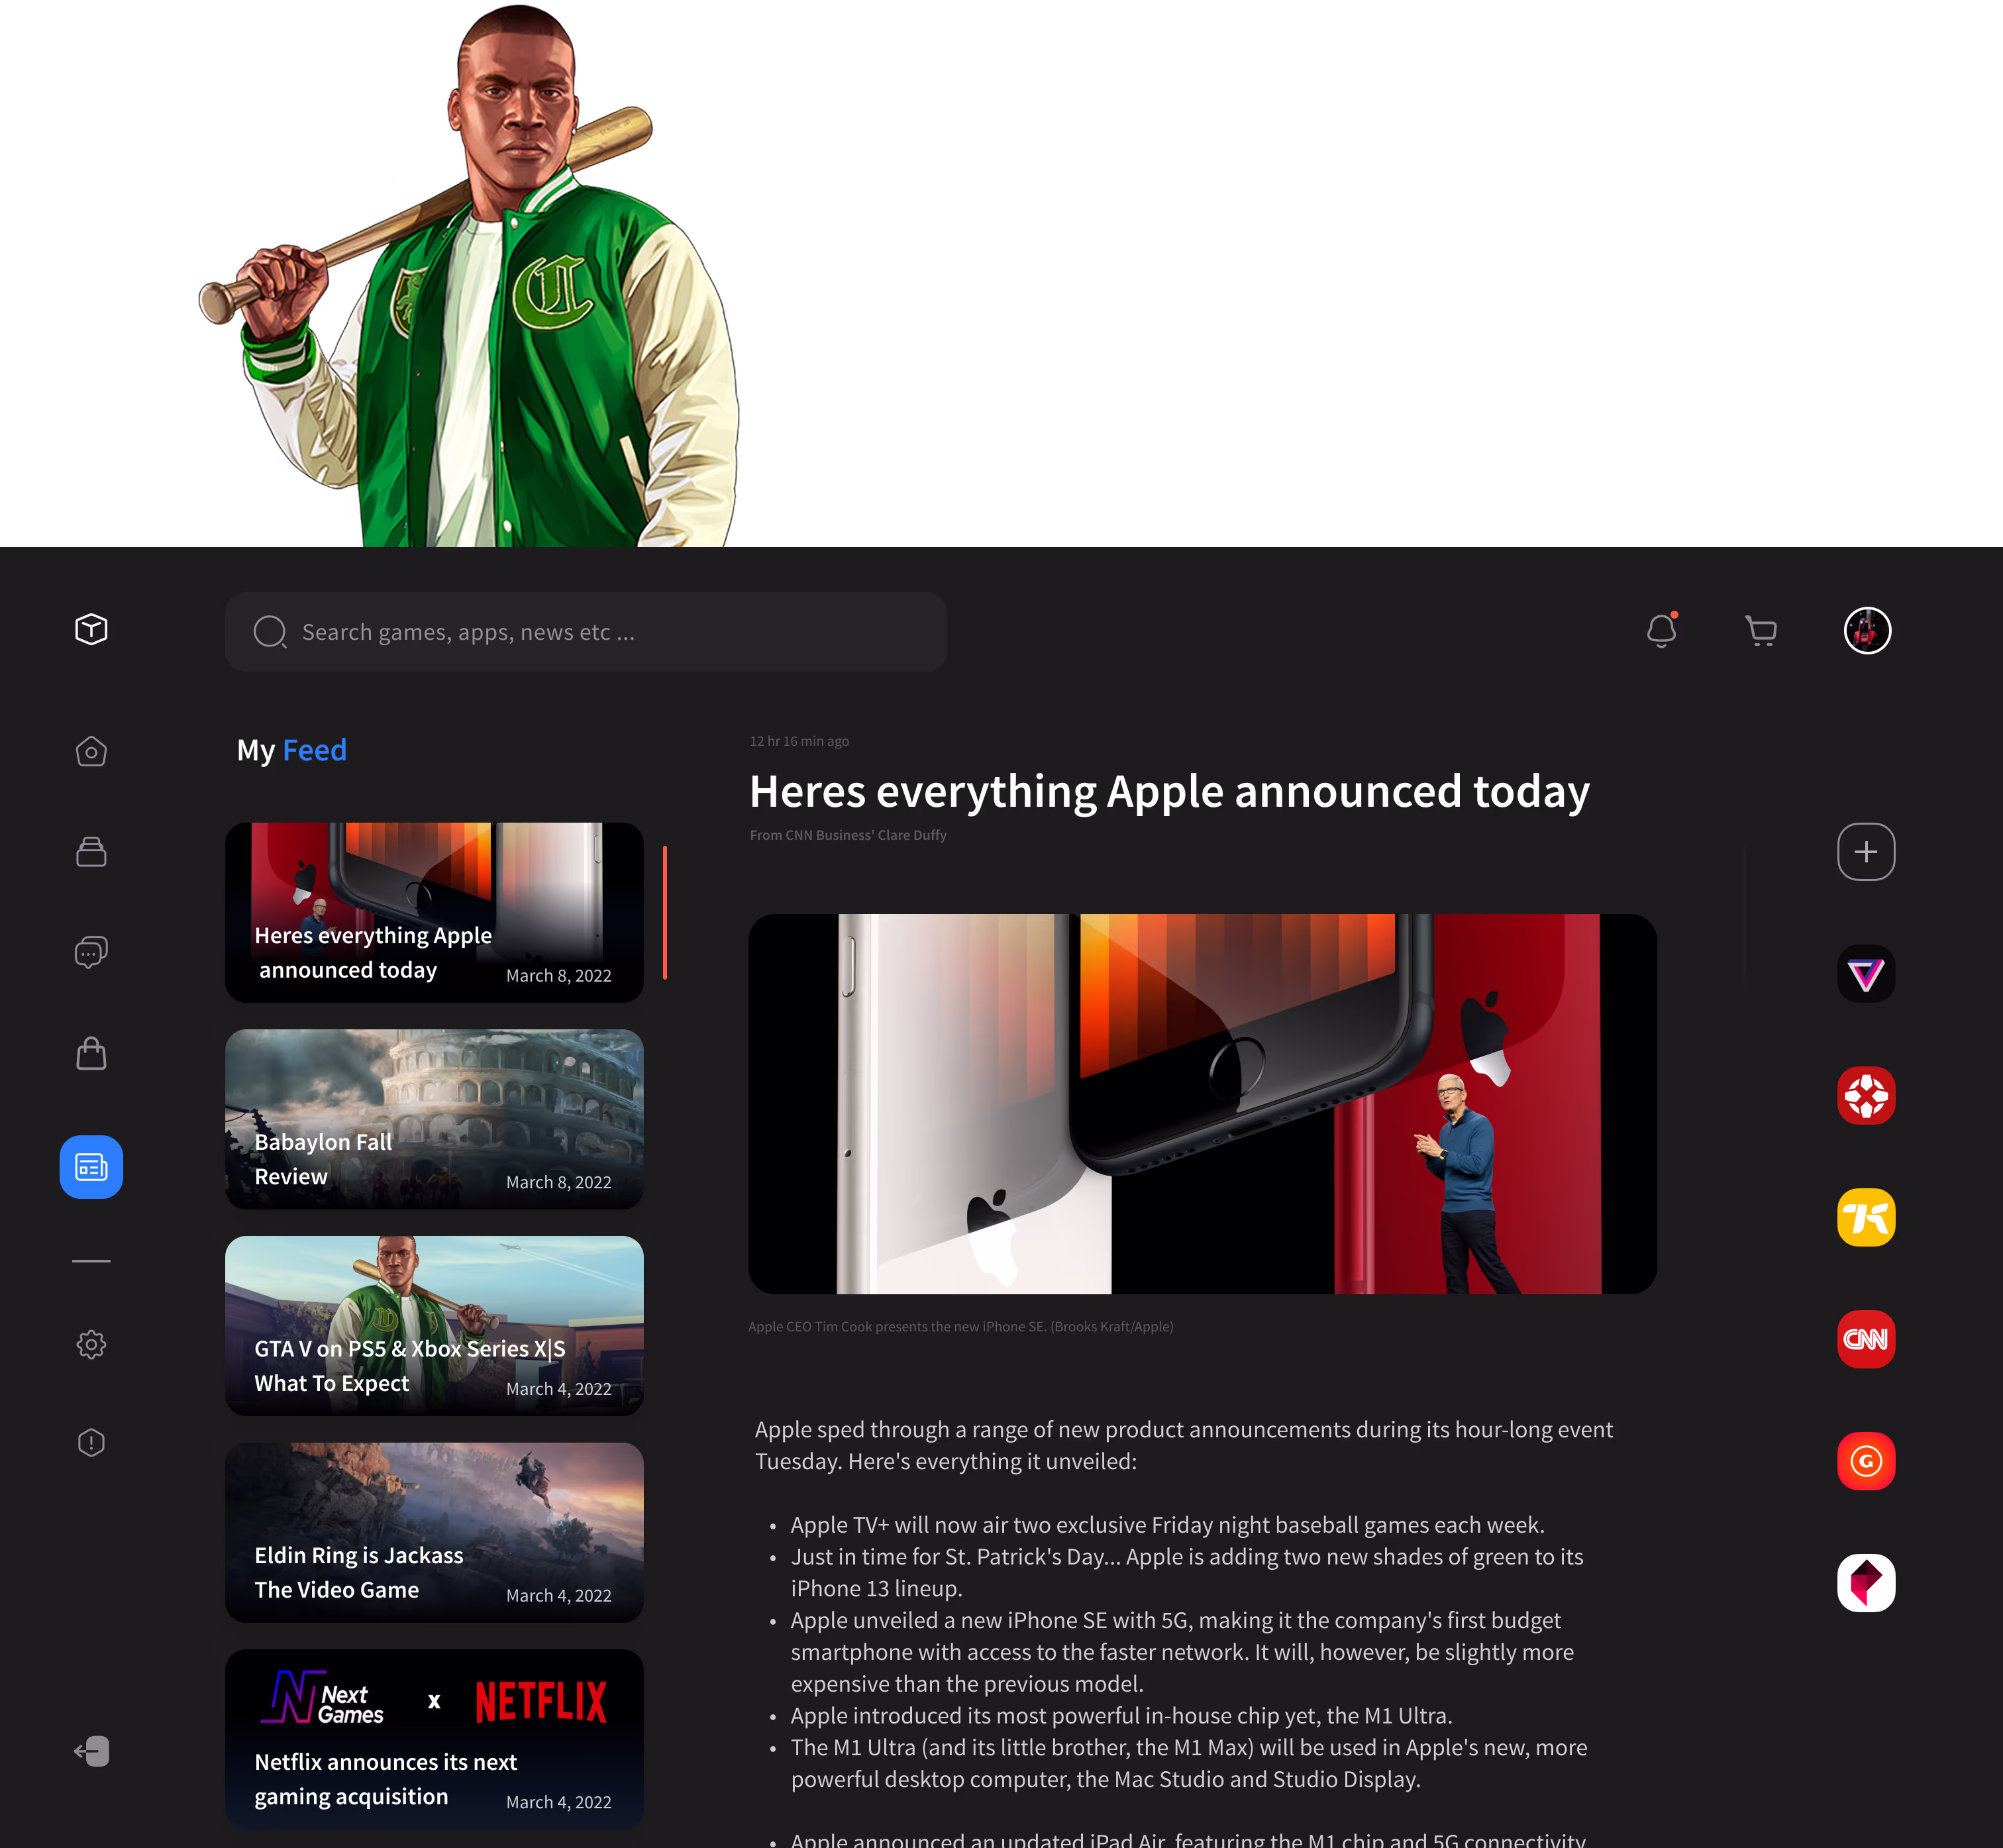Go to Home in the sidebar
The image size is (2003, 1848).
91,752
